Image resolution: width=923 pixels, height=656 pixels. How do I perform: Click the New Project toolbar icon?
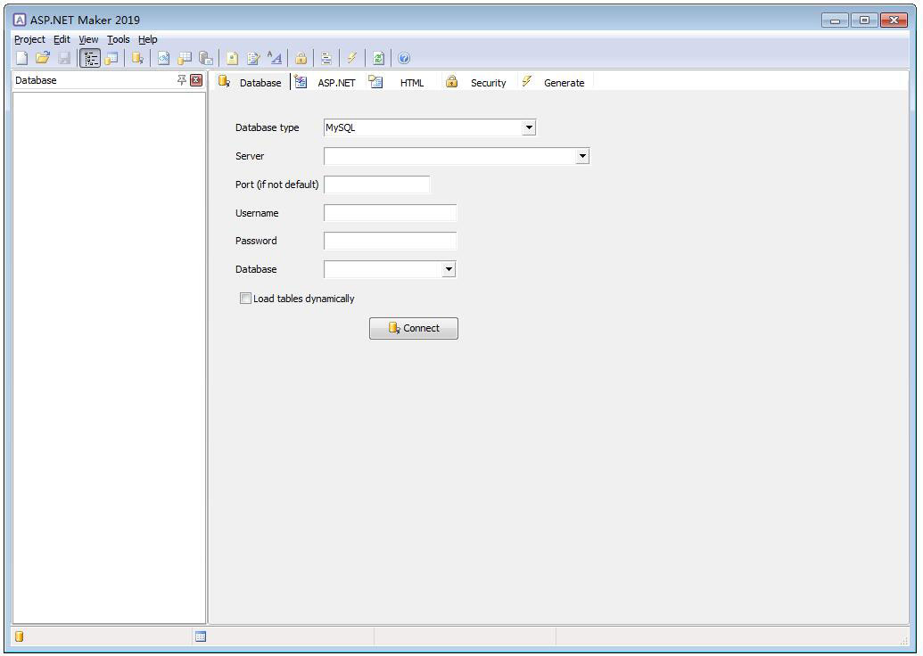[22, 58]
